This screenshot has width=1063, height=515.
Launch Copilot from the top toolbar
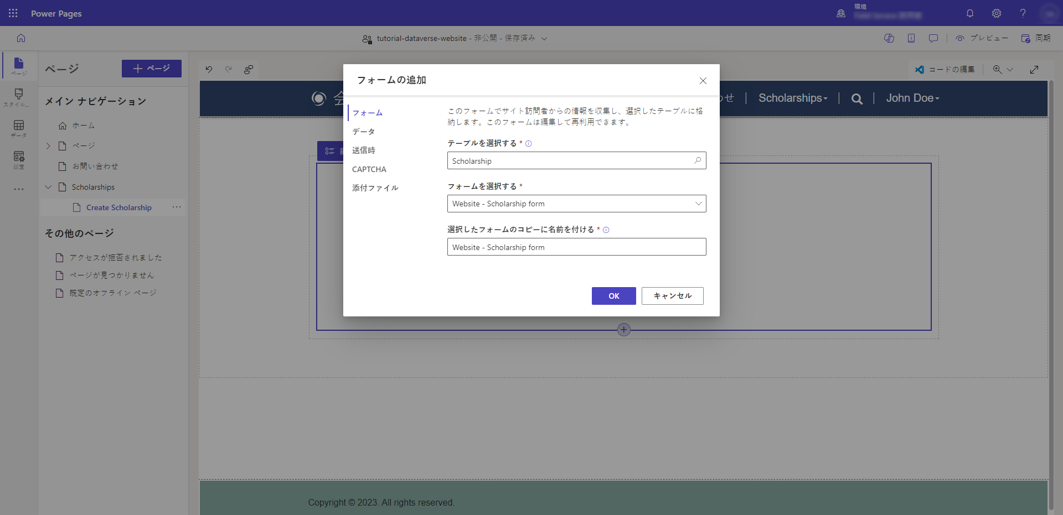pos(889,38)
